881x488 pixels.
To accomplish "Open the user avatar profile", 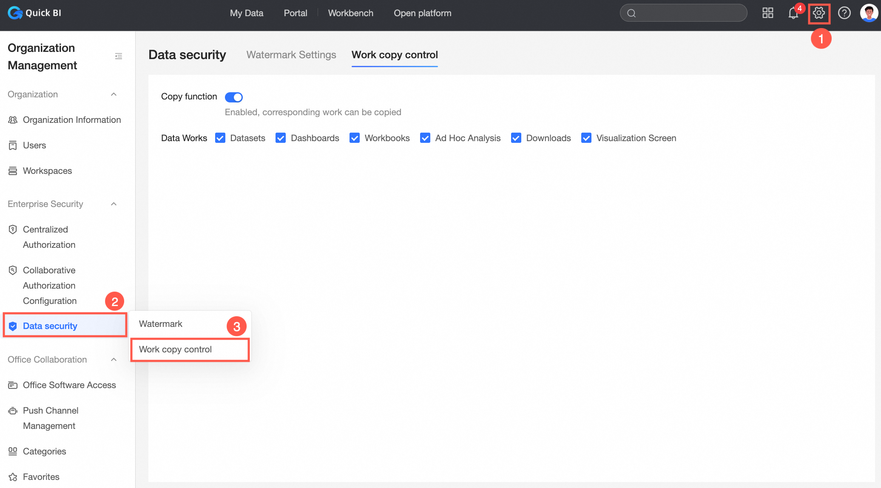I will tap(869, 13).
